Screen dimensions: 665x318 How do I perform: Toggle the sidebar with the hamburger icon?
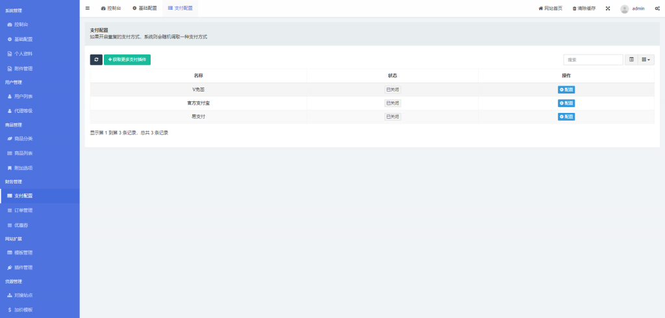(x=88, y=8)
